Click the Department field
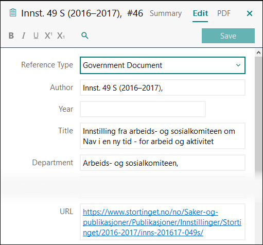The height and width of the screenshot is (245, 263). coord(163,163)
